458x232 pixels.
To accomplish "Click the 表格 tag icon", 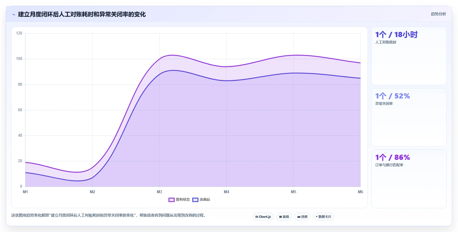I will click(280, 217).
